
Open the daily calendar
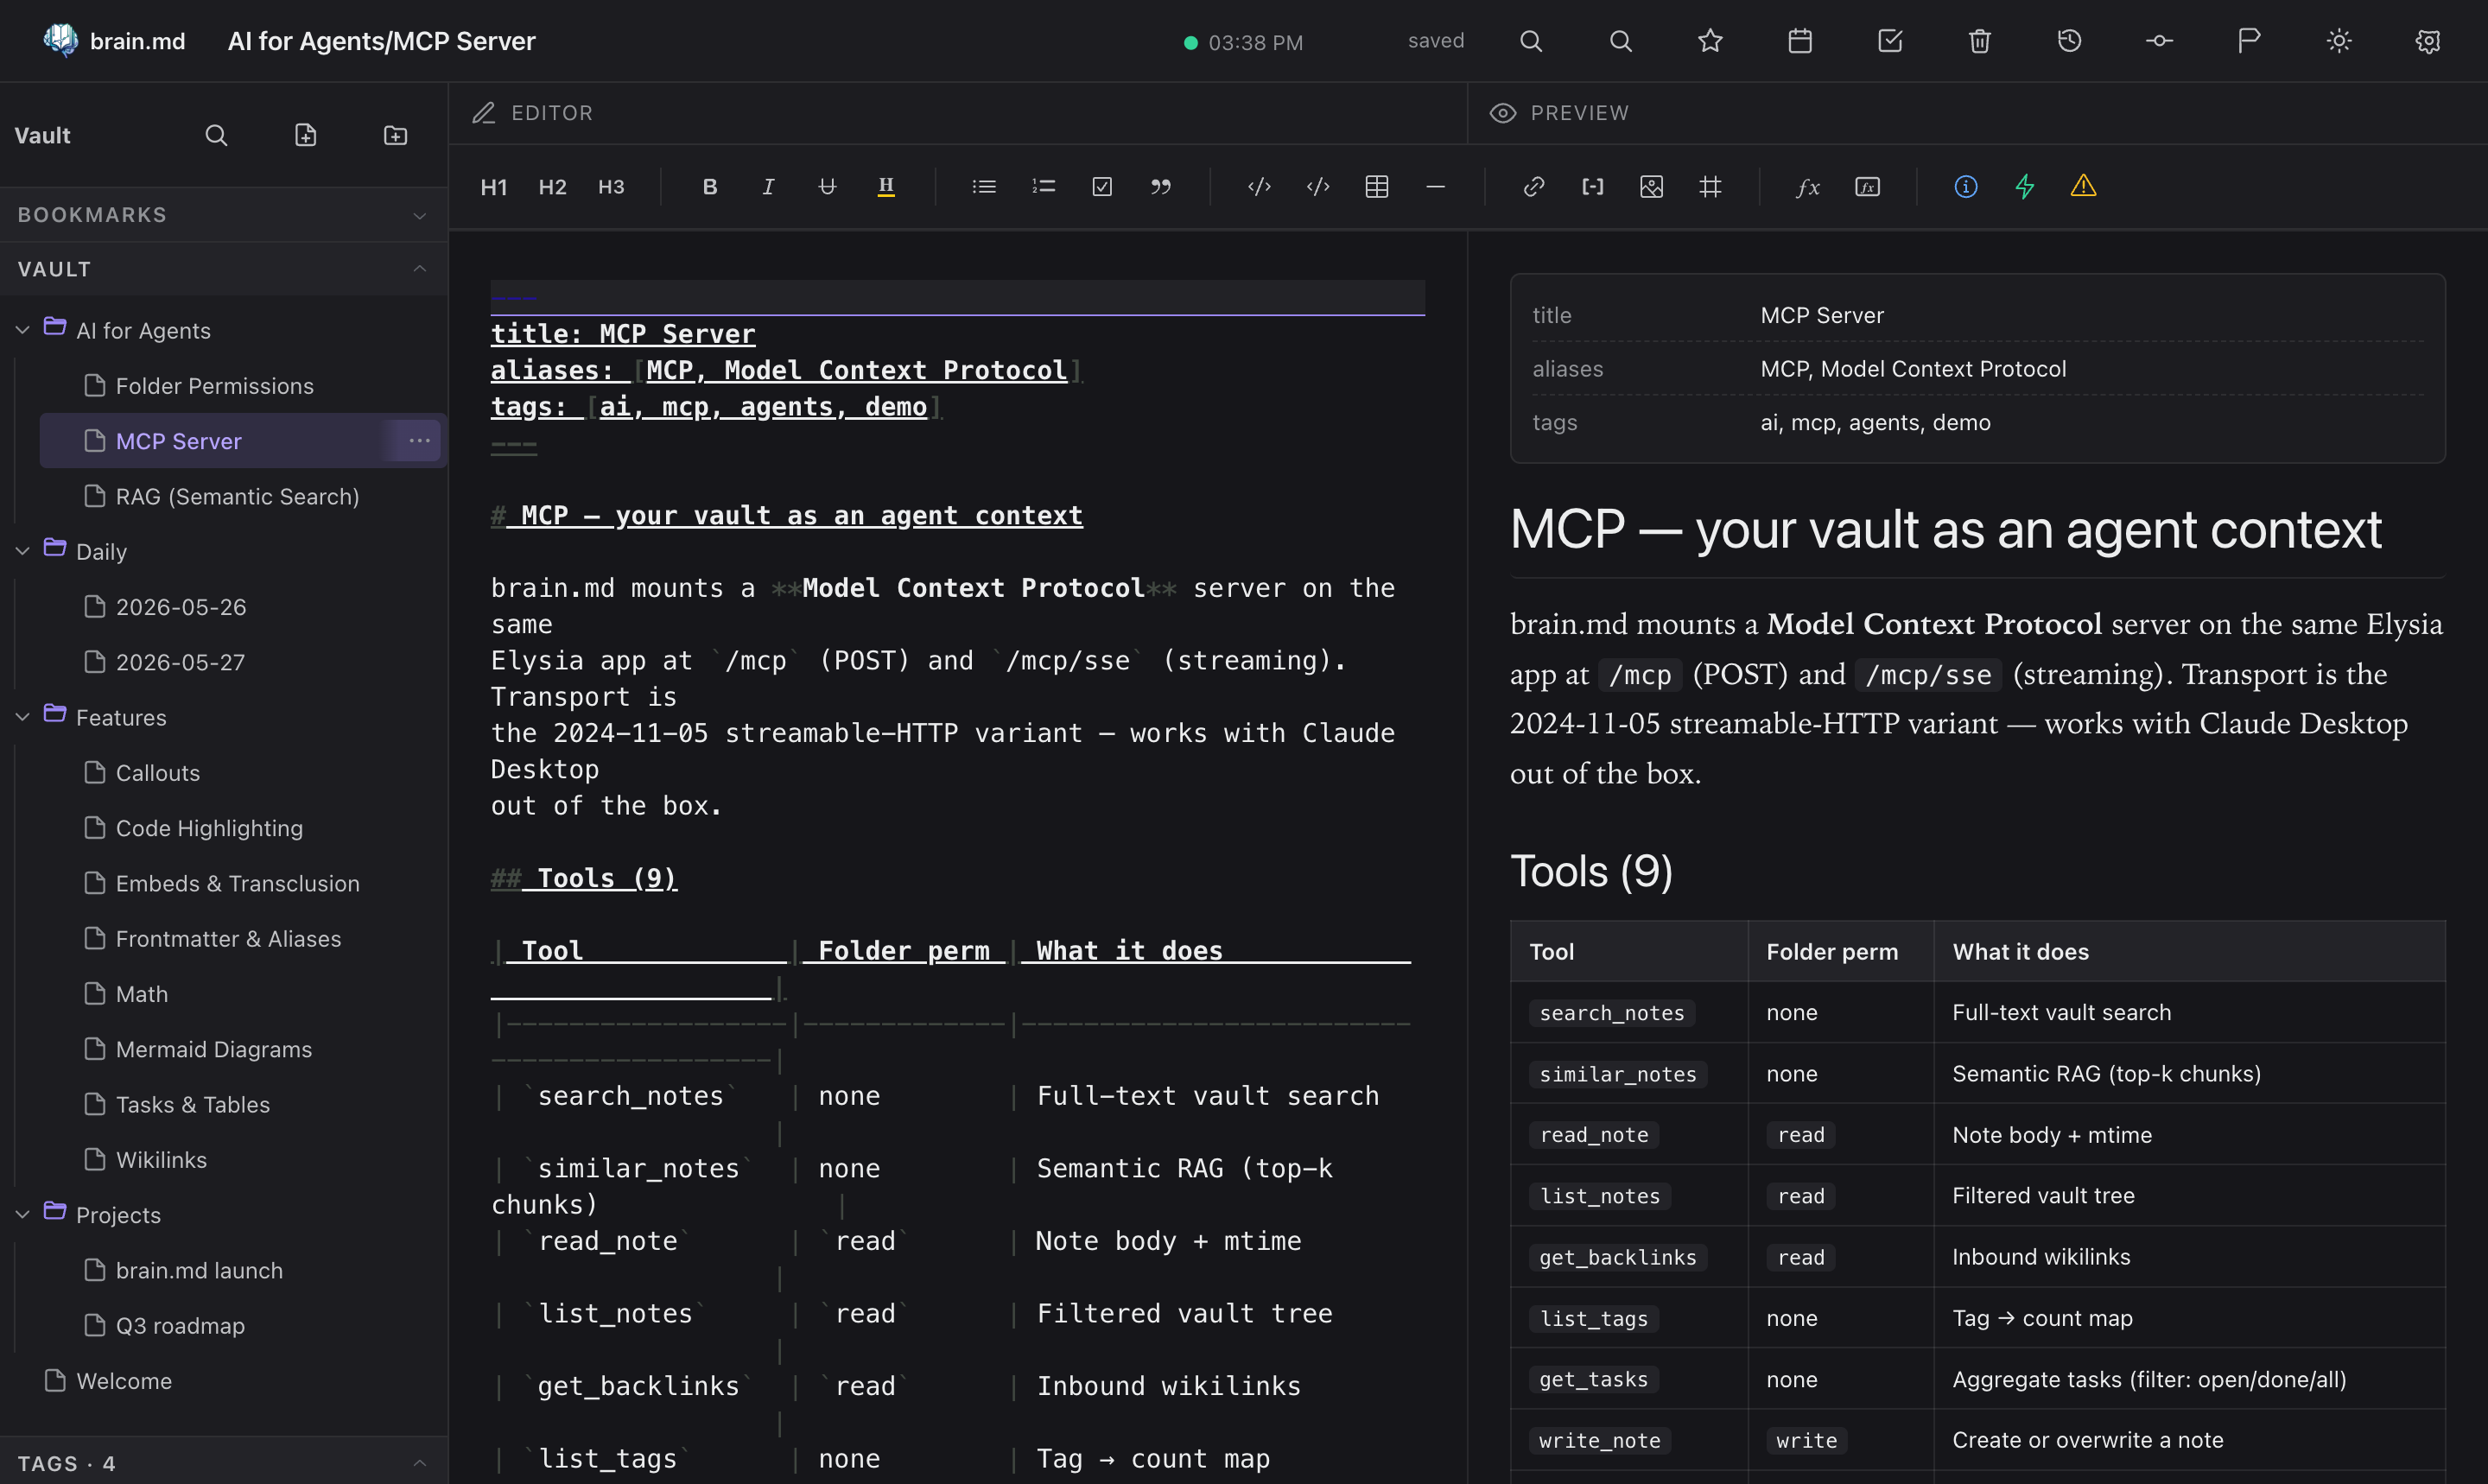click(x=1800, y=41)
